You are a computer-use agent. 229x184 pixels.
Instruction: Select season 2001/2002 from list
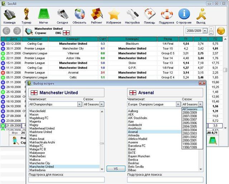tap(190, 137)
